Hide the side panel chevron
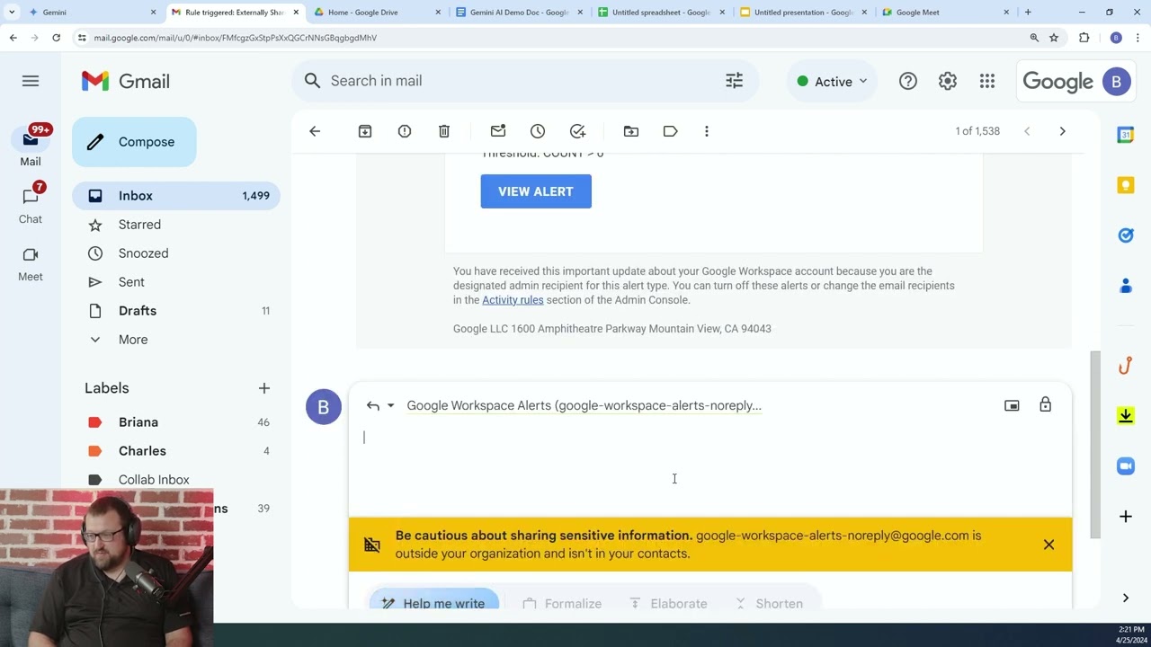 coord(1126,598)
